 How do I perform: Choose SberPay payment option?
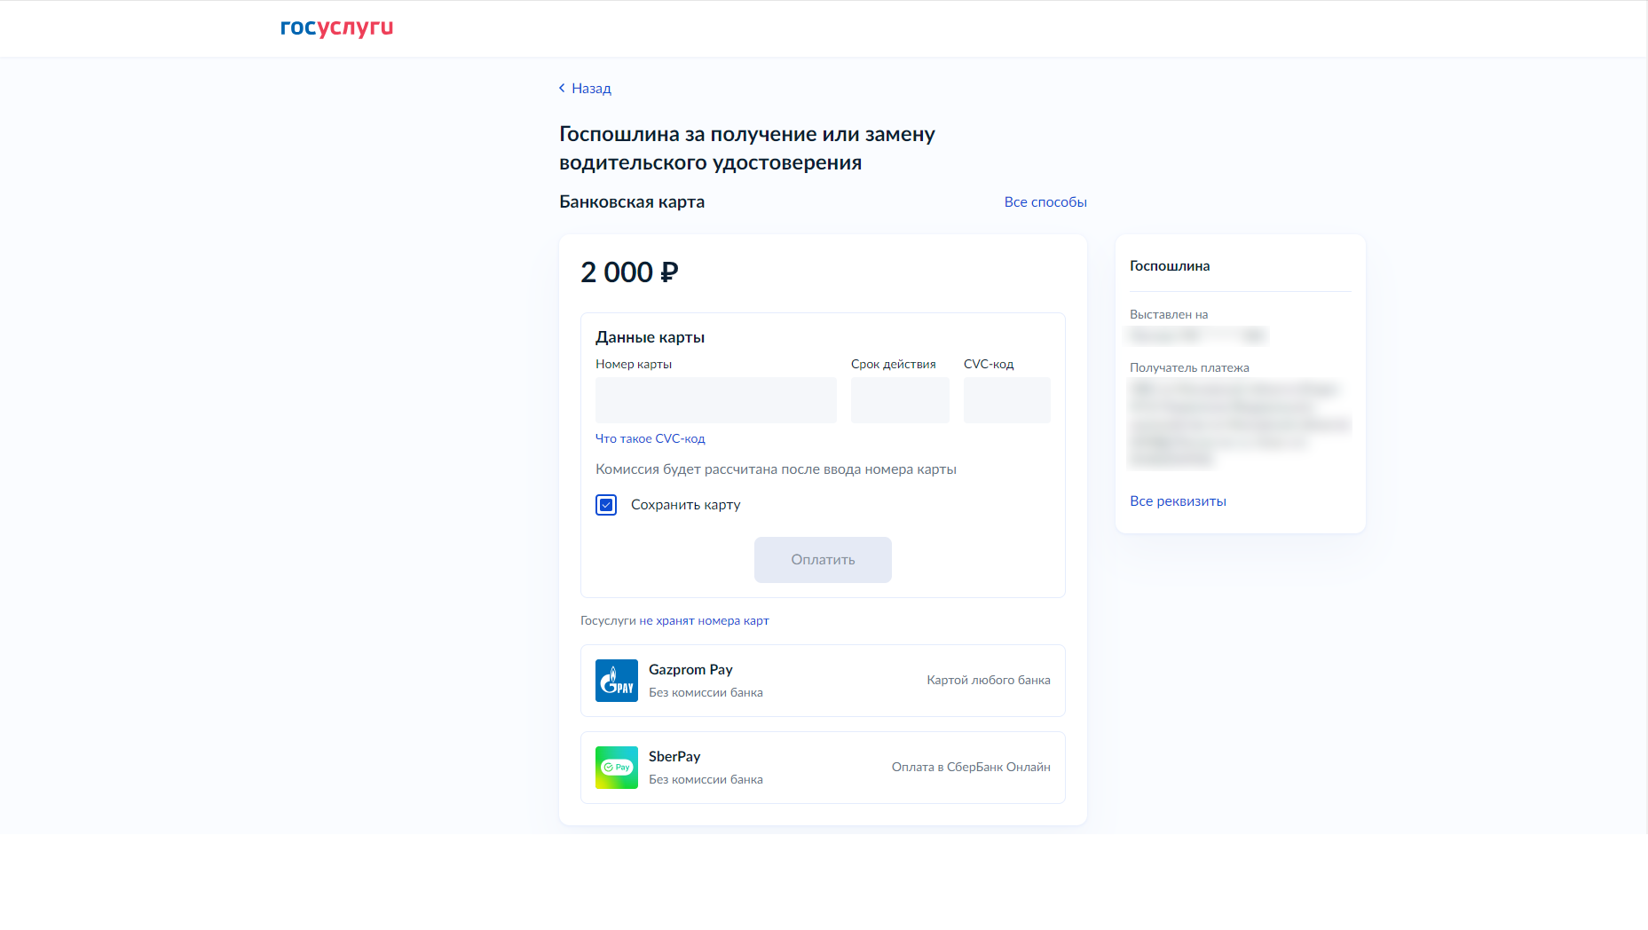point(823,768)
